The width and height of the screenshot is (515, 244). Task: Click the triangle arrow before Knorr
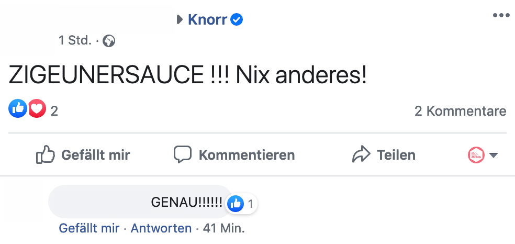pos(179,20)
